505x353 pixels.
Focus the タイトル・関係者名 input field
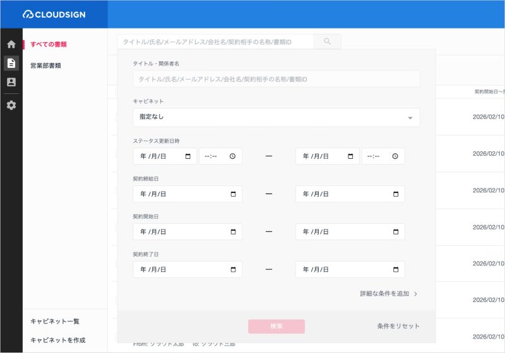(x=276, y=79)
